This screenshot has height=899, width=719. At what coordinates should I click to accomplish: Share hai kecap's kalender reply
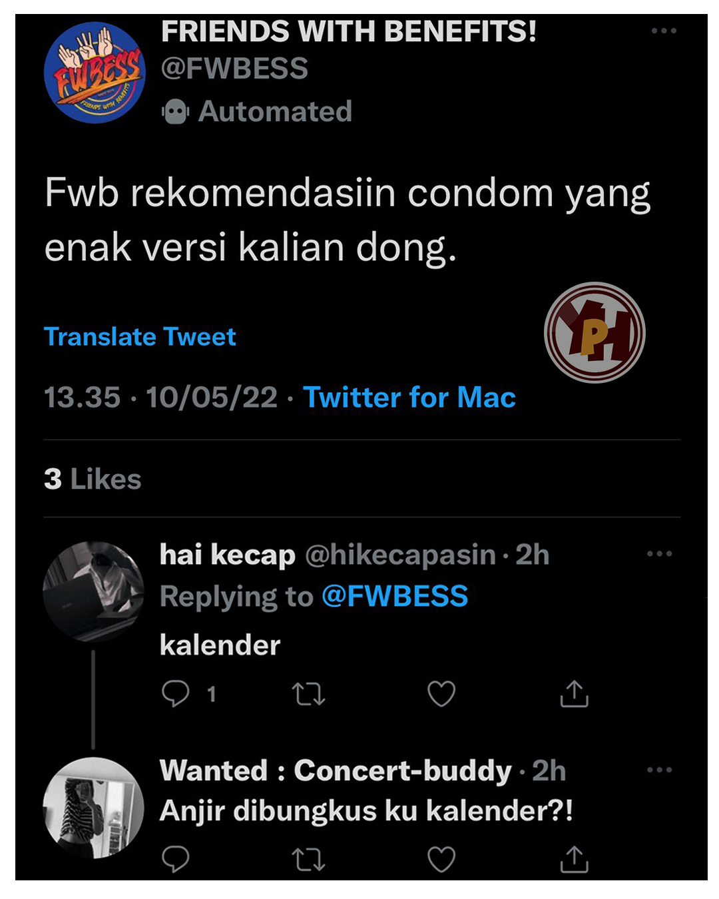574,694
